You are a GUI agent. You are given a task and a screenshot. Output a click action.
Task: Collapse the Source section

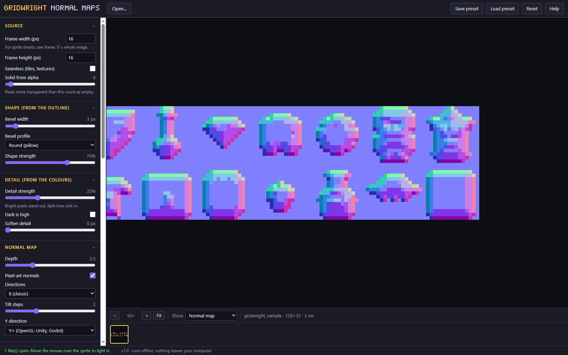[94, 26]
